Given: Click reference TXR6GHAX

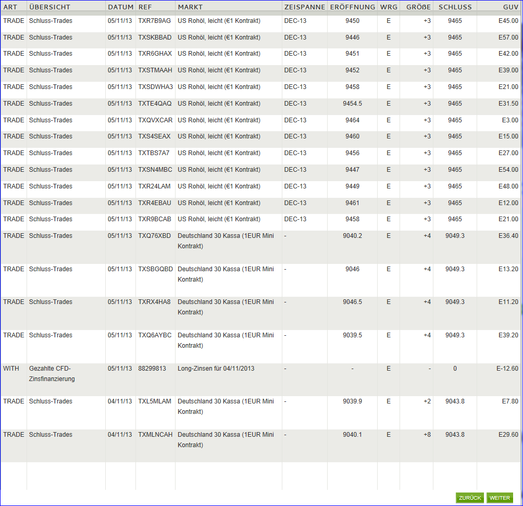Looking at the screenshot, I should tap(155, 53).
